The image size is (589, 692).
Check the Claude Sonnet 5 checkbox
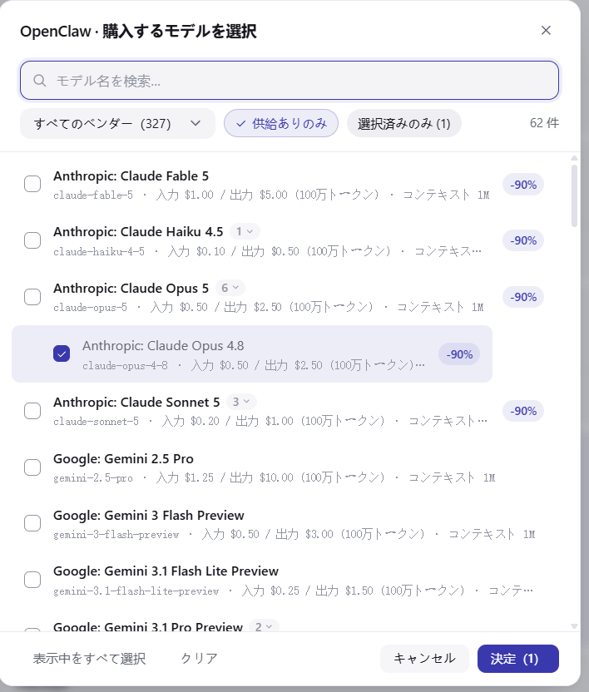[x=32, y=411]
